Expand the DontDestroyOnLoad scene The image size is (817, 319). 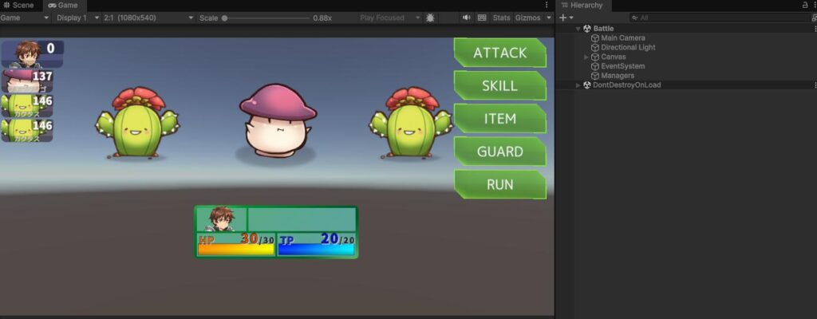pyautogui.click(x=578, y=85)
